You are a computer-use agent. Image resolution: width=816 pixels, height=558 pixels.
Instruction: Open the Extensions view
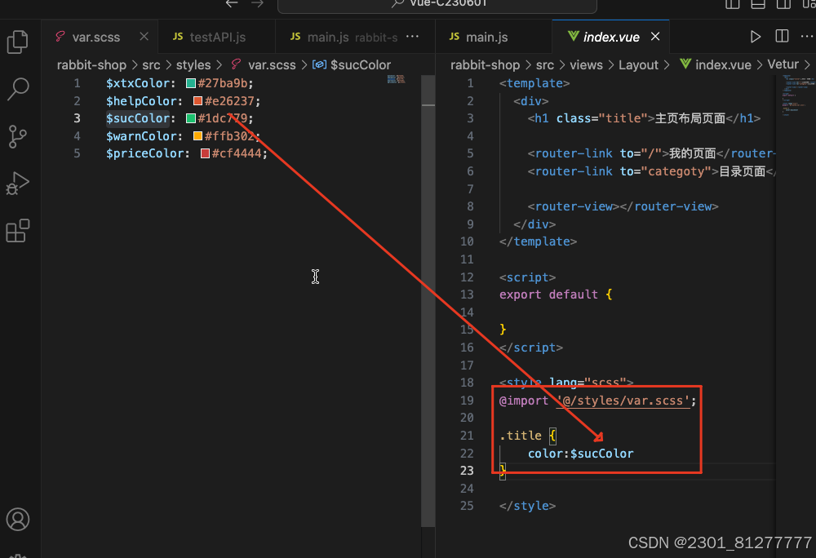[x=18, y=230]
